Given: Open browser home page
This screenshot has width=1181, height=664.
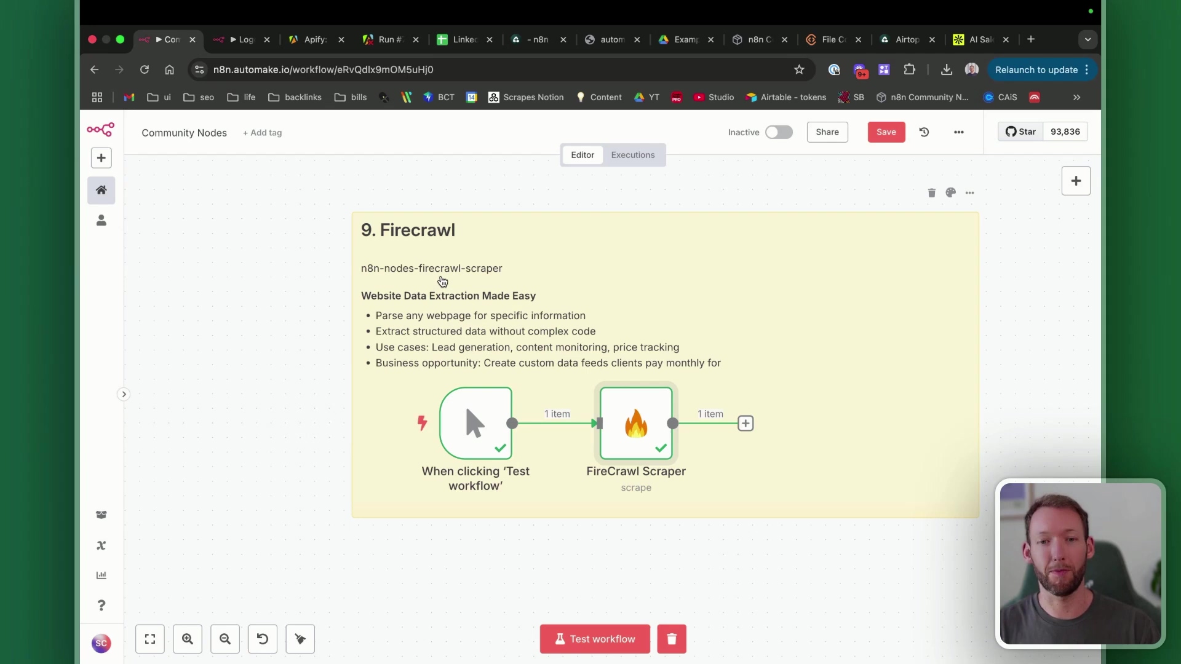Looking at the screenshot, I should click(x=170, y=69).
